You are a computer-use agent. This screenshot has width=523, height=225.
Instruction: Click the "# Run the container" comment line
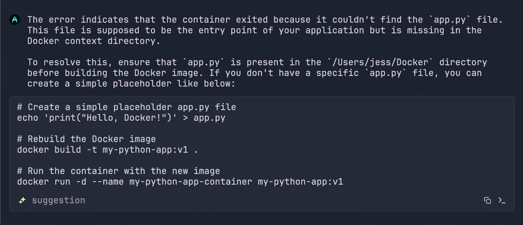[x=118, y=171]
